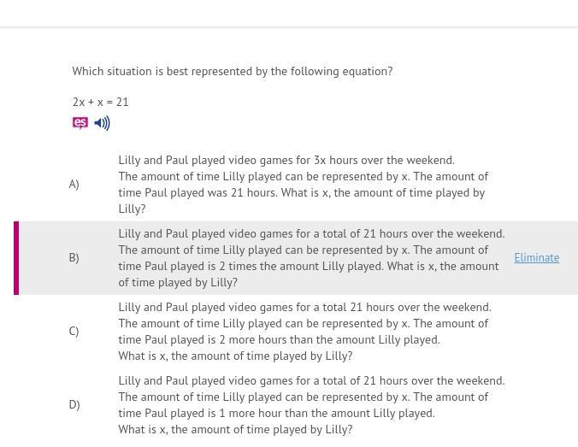Screen dimensions: 578x447
Task: Click 'for a total 21 hours' line in answer C
Action: click(304, 308)
